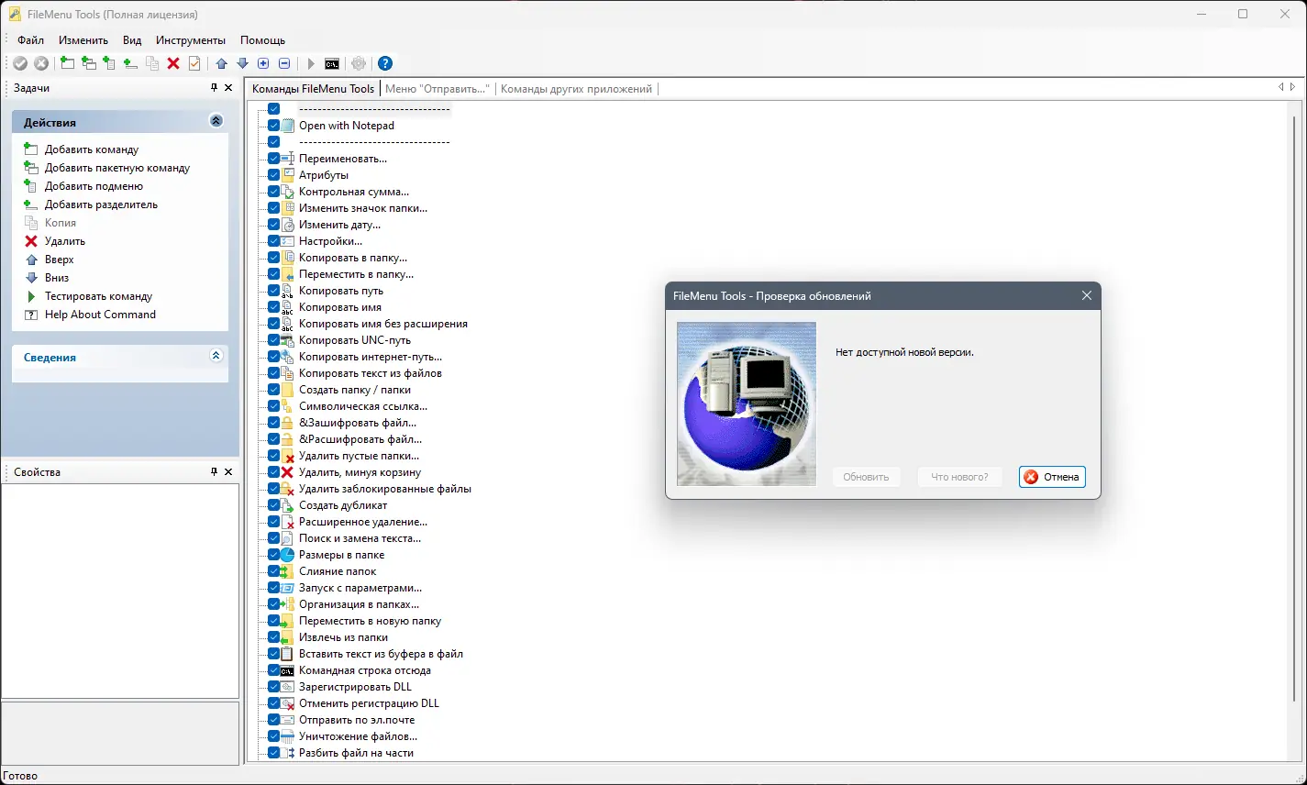Image resolution: width=1307 pixels, height=785 pixels.
Task: Uncheck the 'Создать папку / папки' checkbox
Action: (x=273, y=390)
